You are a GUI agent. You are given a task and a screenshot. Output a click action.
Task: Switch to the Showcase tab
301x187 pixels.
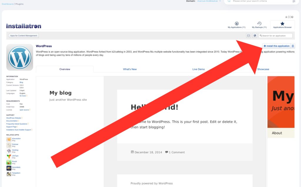coord(263,69)
